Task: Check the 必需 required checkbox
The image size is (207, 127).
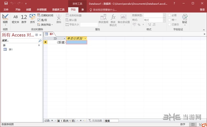Action: (x=169, y=15)
